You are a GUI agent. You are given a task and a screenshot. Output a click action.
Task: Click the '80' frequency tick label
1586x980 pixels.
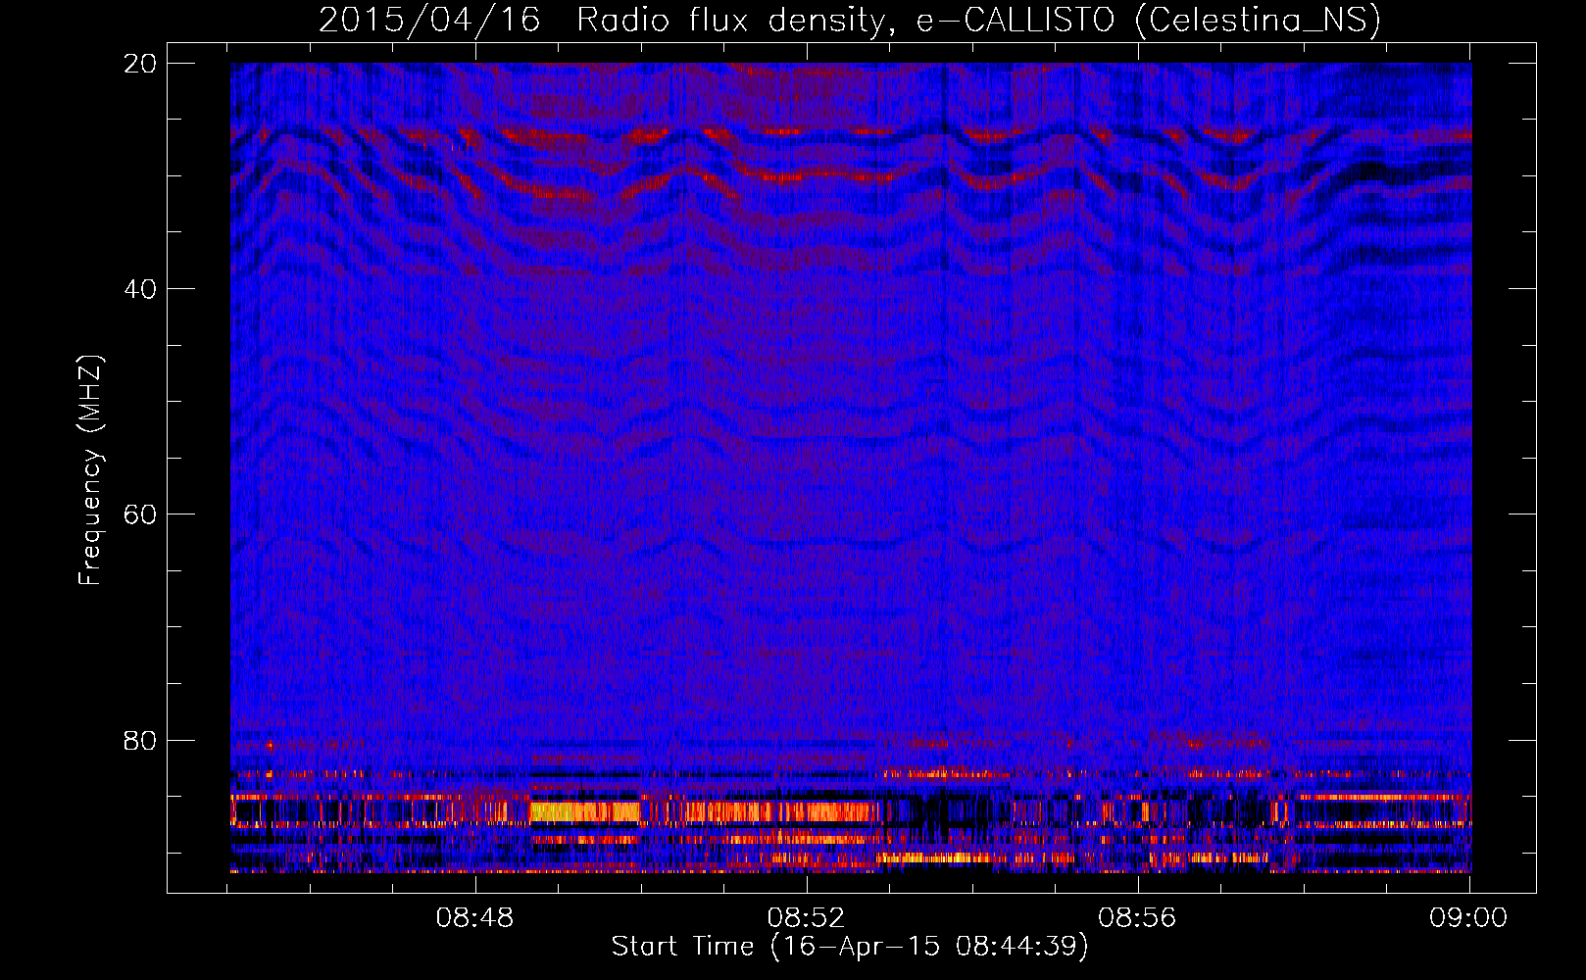[x=140, y=741]
